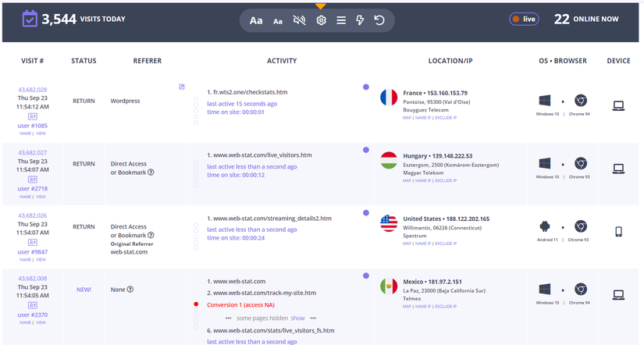Click Conversion 1 (access NA) text

click(x=240, y=304)
